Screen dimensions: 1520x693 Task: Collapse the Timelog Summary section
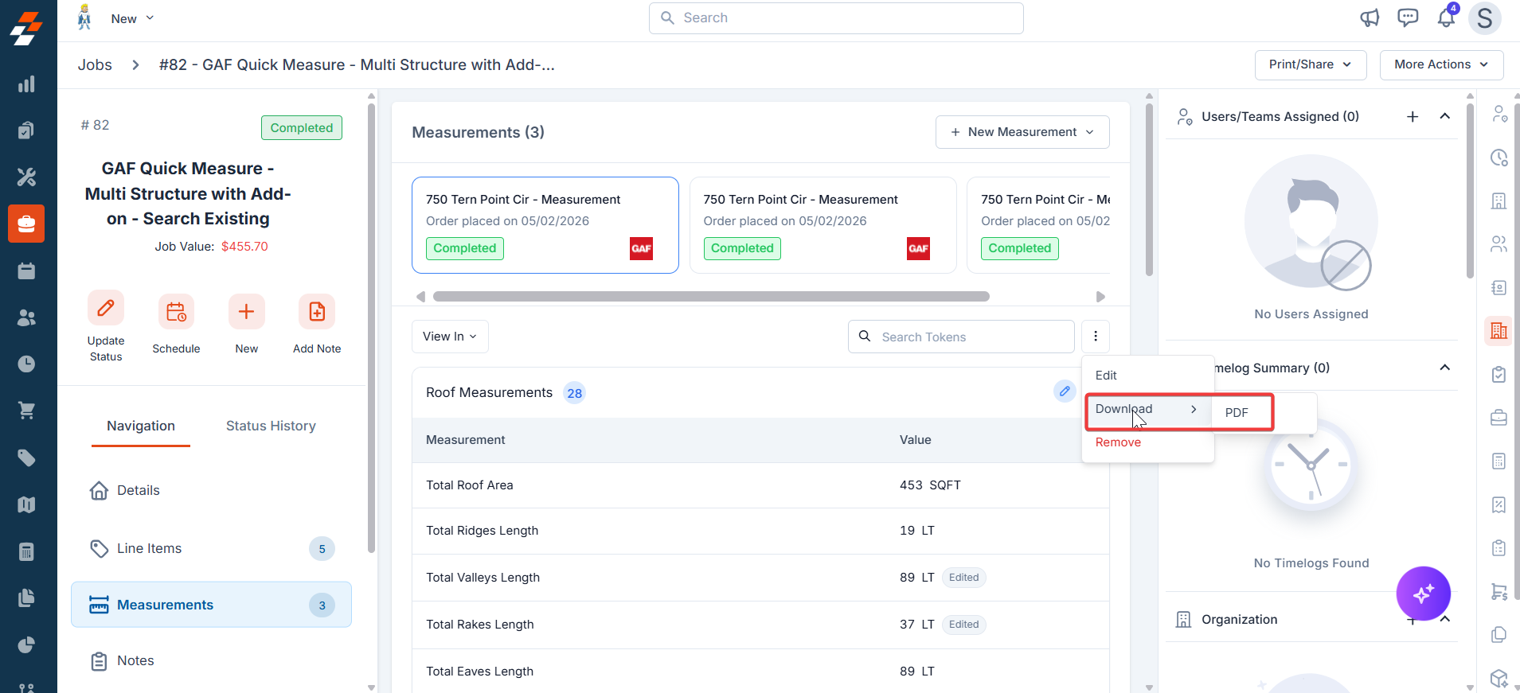tap(1445, 368)
